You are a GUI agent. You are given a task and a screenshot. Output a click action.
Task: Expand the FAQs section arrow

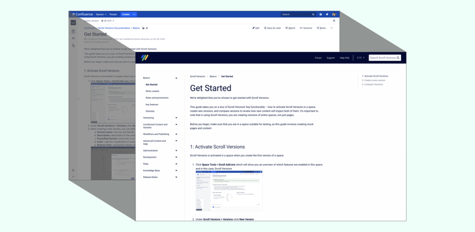coord(176,164)
